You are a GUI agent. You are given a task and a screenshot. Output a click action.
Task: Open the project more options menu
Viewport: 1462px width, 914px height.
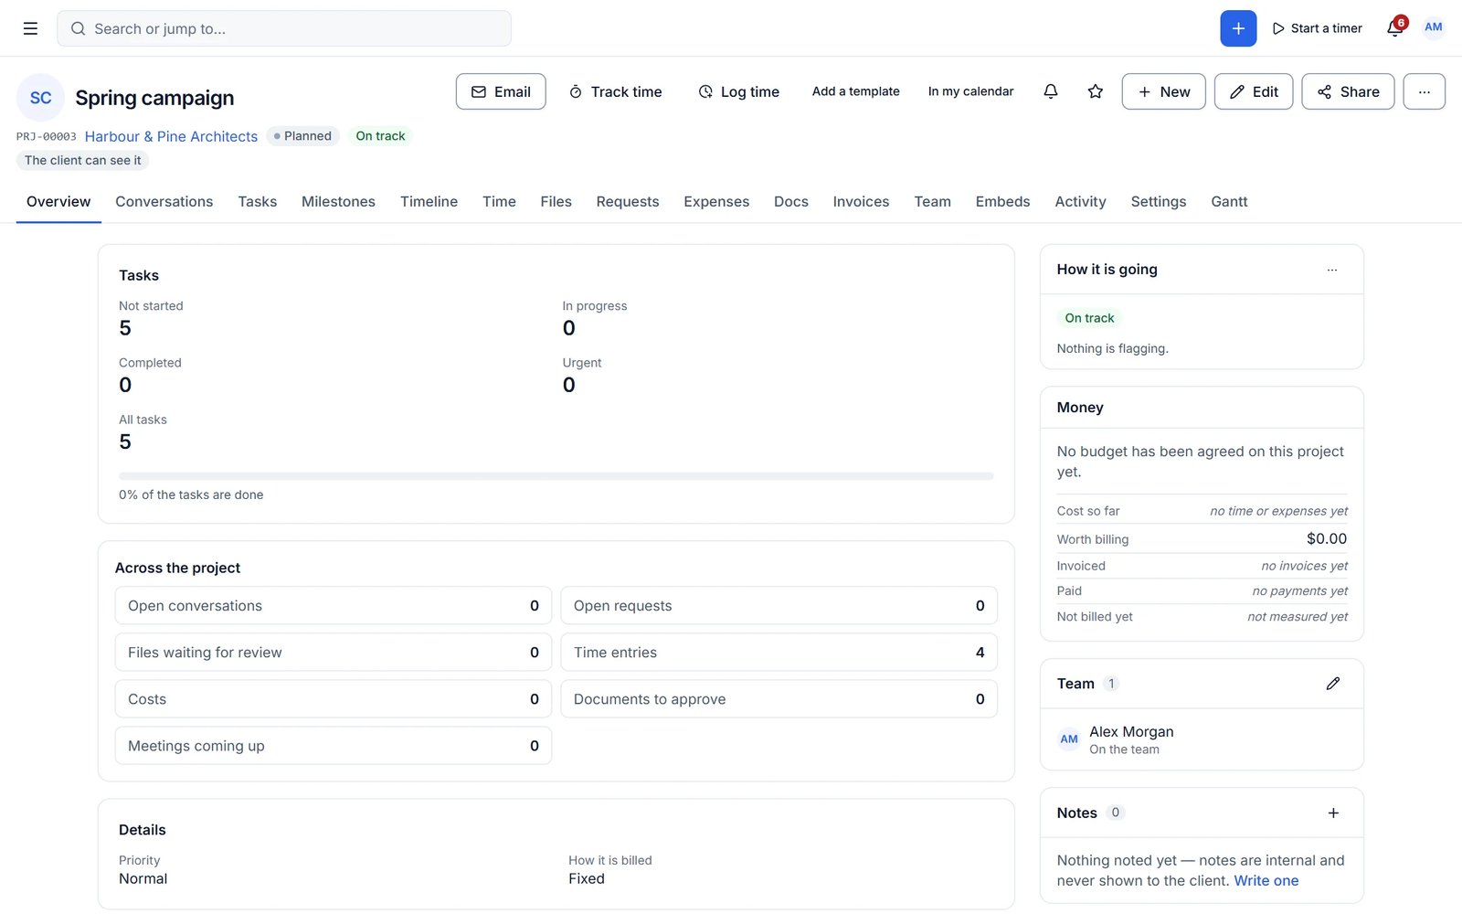[1424, 91]
